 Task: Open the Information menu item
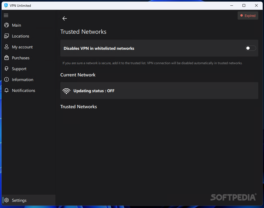point(29,79)
